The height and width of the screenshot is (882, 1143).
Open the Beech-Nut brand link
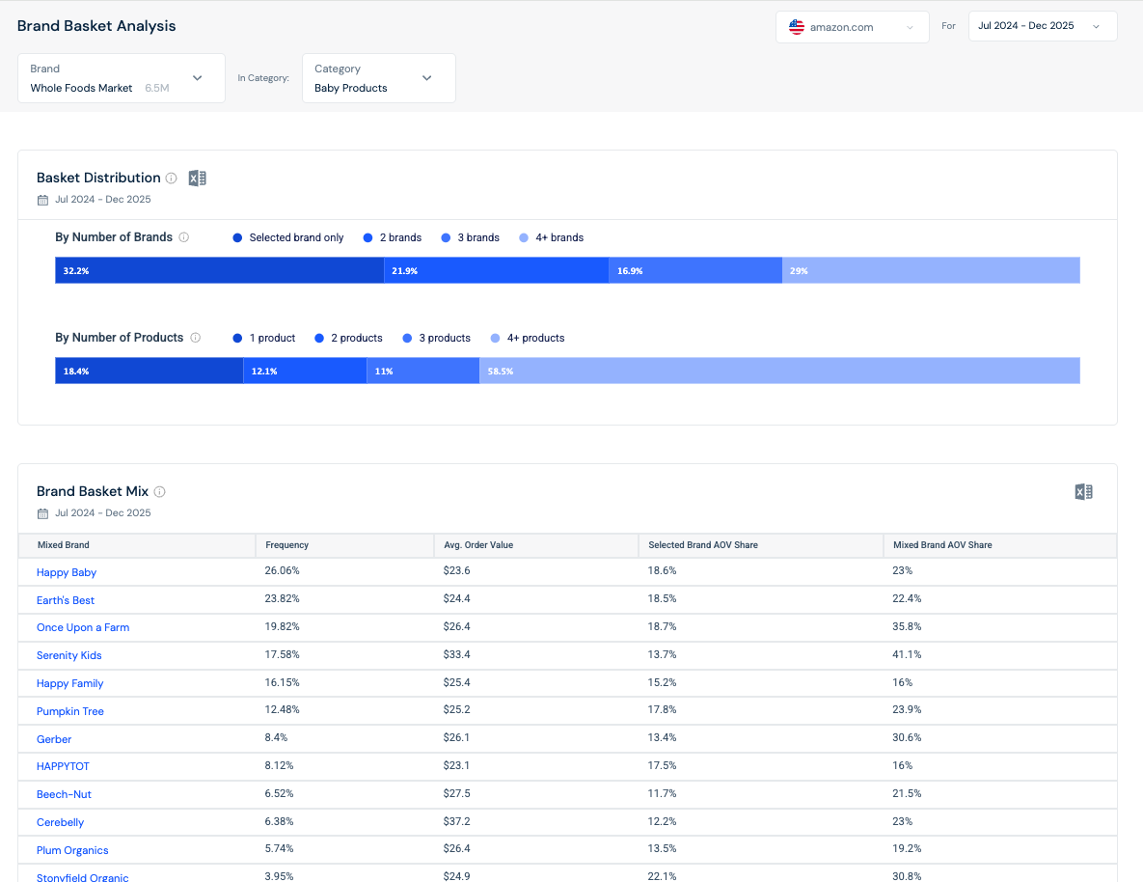(x=65, y=794)
